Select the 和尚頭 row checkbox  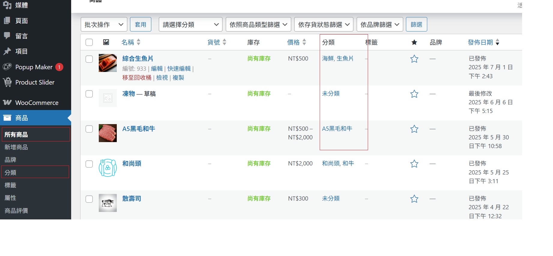click(x=89, y=164)
